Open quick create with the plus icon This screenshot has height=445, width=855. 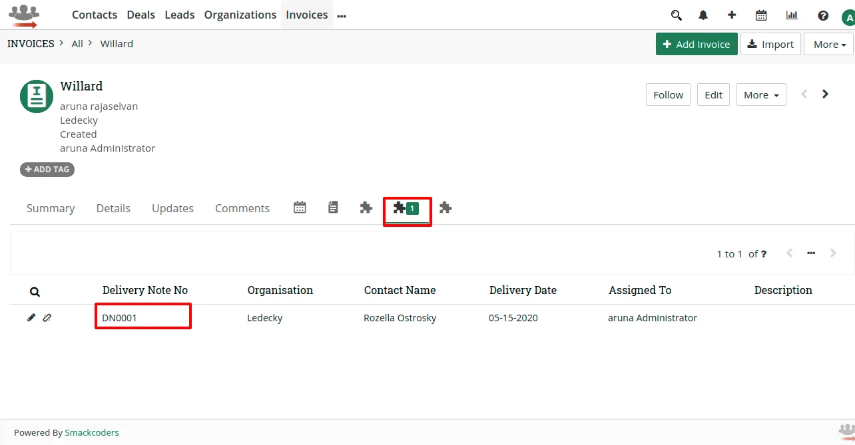tap(732, 15)
